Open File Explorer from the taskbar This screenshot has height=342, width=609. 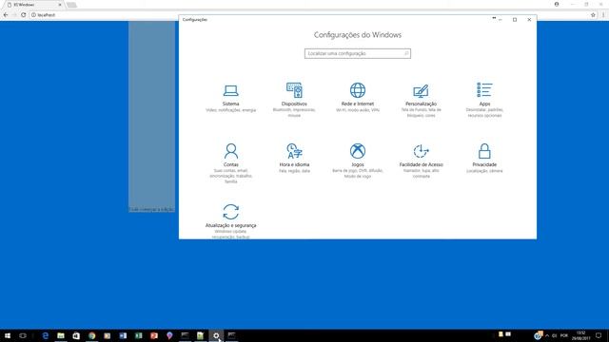pos(61,335)
